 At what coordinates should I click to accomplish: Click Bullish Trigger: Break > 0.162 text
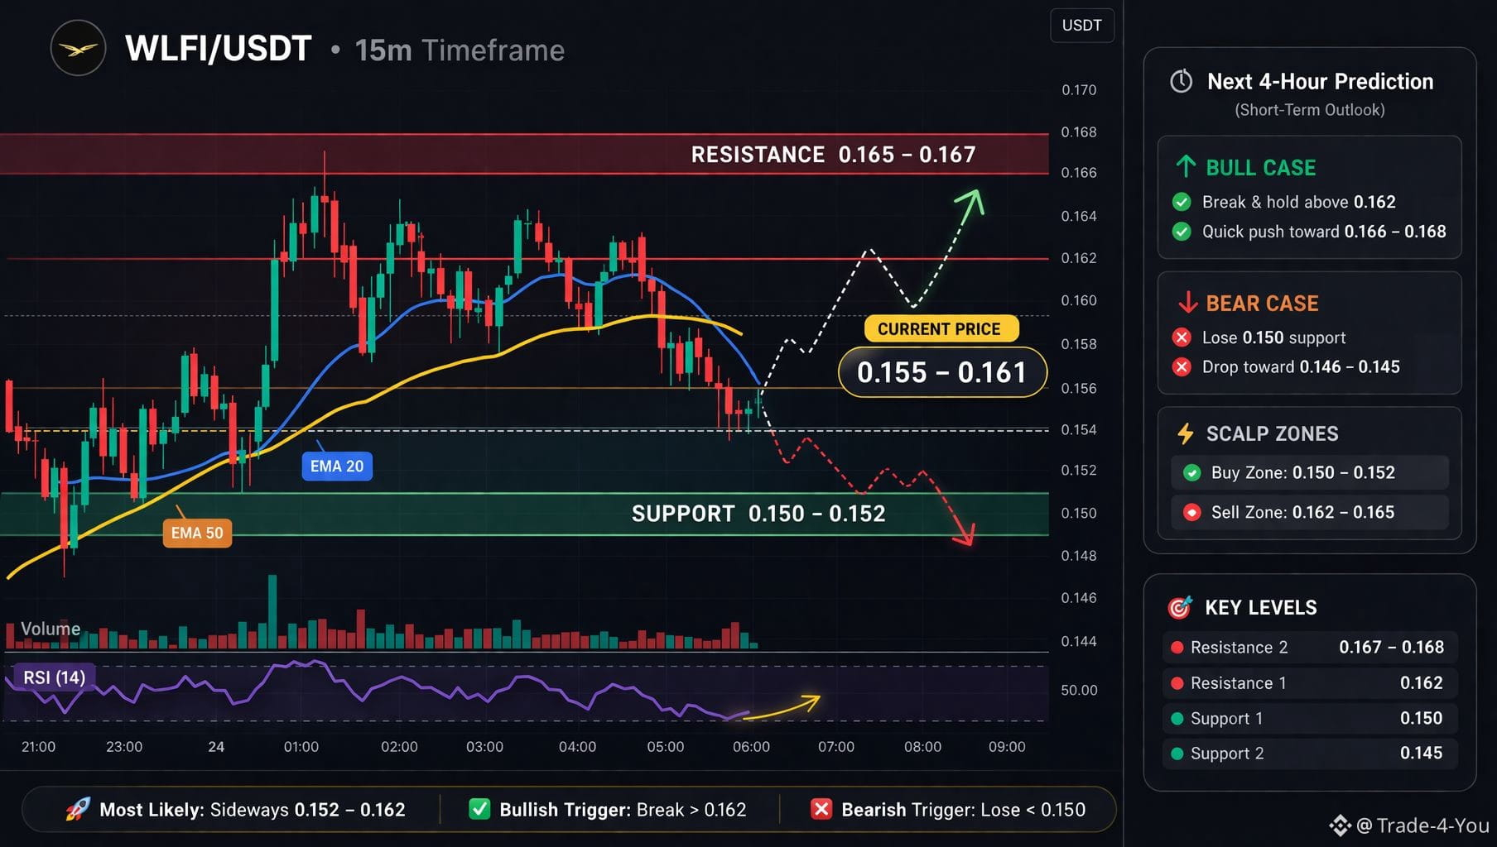coord(623,810)
